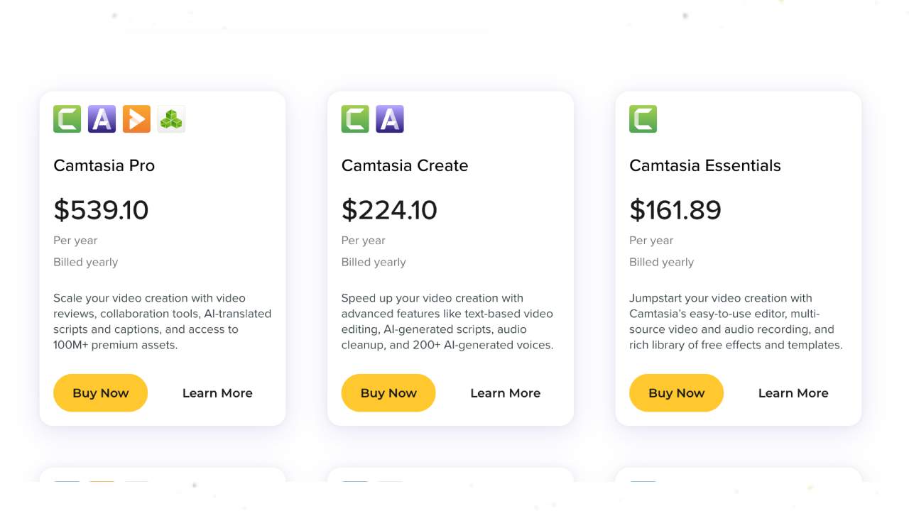Click the Camtasia Pro description paragraph
Viewport: 909px width, 511px height.
[x=162, y=322]
